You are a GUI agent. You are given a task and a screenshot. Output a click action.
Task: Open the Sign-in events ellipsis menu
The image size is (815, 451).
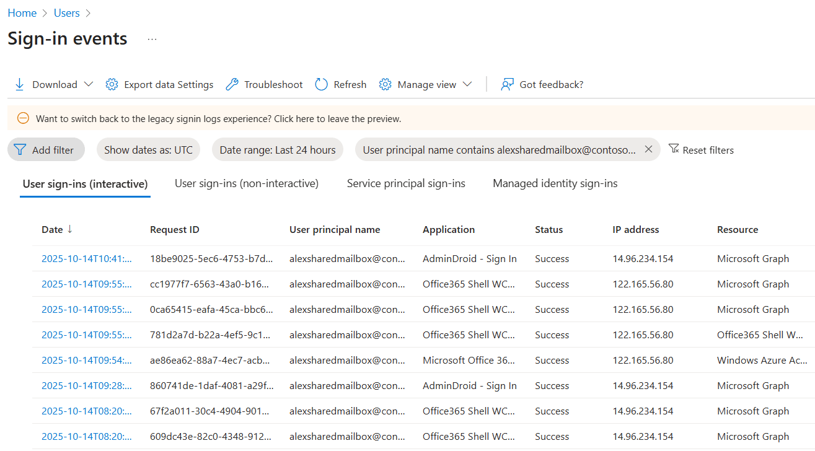tap(152, 40)
